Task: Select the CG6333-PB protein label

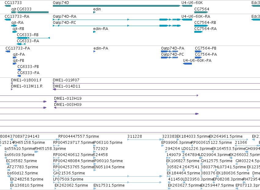Action: [x=28, y=67]
